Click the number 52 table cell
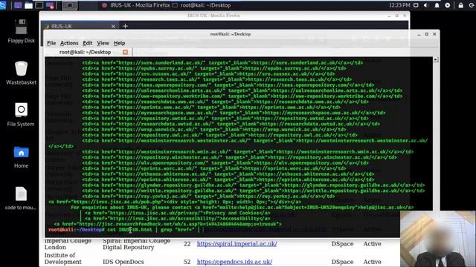 pos(187,262)
